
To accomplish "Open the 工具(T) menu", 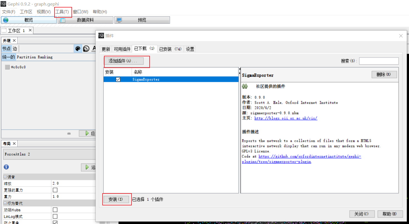I will (x=62, y=12).
